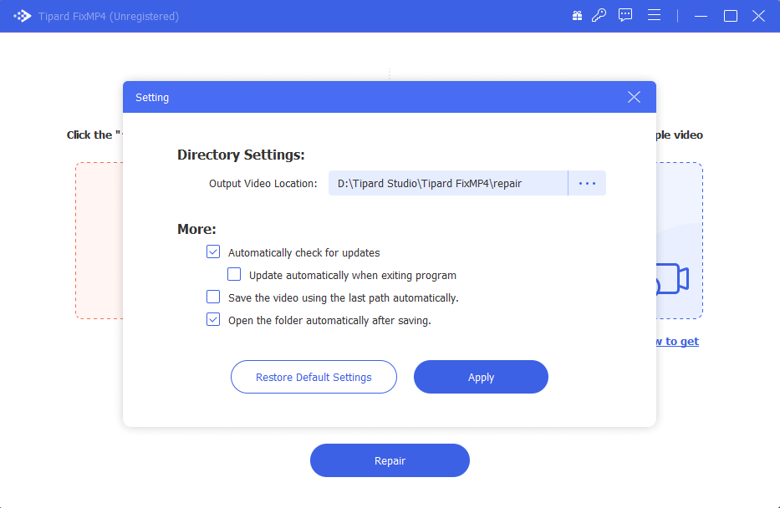This screenshot has height=508, width=780.
Task: Open the hamburger menu in title bar
Action: (654, 15)
